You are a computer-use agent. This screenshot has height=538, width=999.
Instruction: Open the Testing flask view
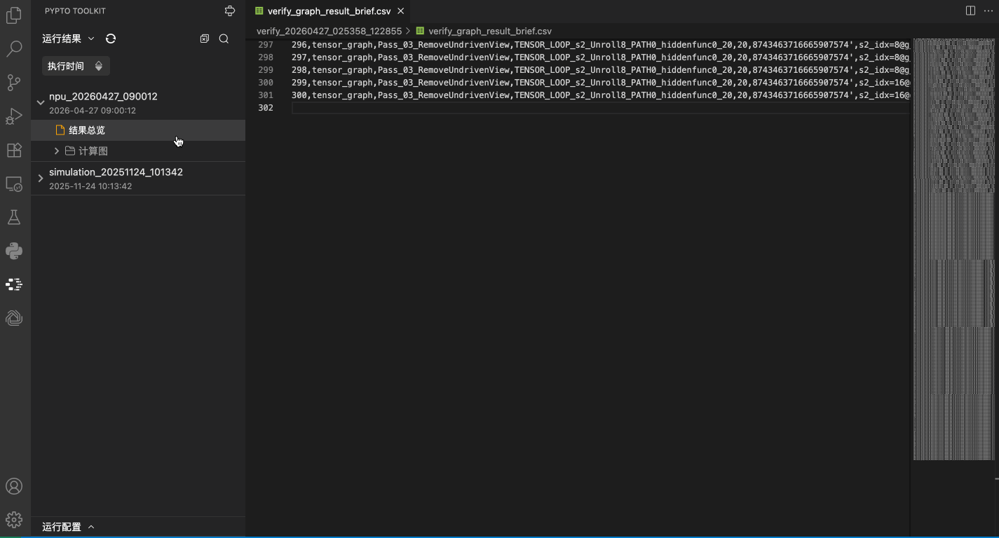[14, 217]
